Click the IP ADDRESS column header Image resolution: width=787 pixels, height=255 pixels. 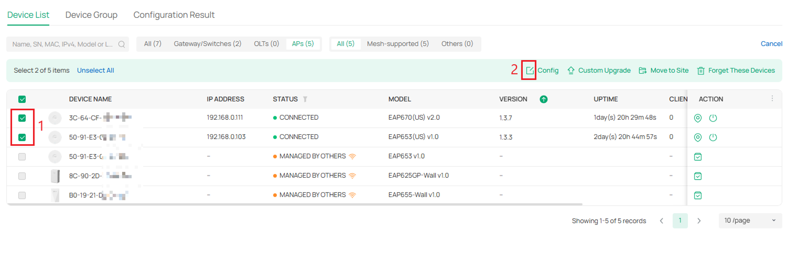click(226, 99)
